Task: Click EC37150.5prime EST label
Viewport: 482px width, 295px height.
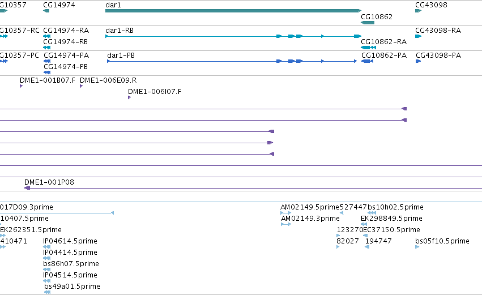Action: 391,230
